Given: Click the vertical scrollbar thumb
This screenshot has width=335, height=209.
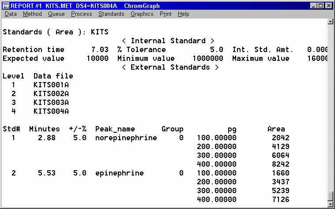Looking at the screenshot, I should [331, 196].
